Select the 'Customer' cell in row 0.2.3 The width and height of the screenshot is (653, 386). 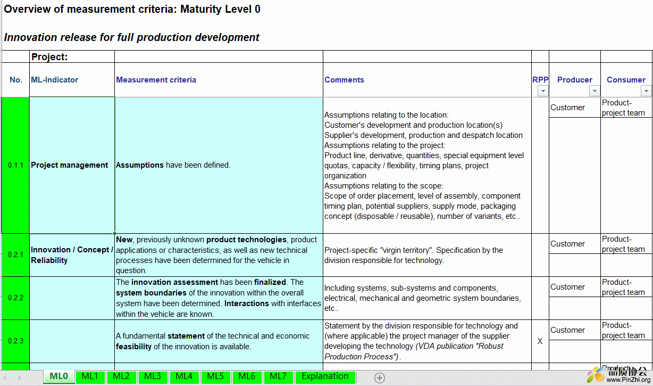click(575, 330)
